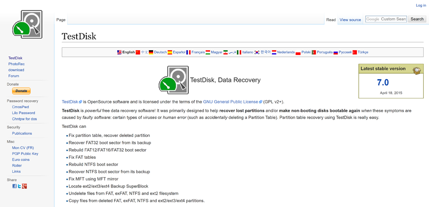This screenshot has width=429, height=207.
Task: Open the PGP Public Key link
Action: coord(25,154)
